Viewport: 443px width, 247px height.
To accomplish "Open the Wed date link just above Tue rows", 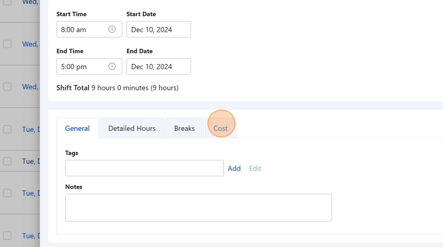I will (30, 86).
